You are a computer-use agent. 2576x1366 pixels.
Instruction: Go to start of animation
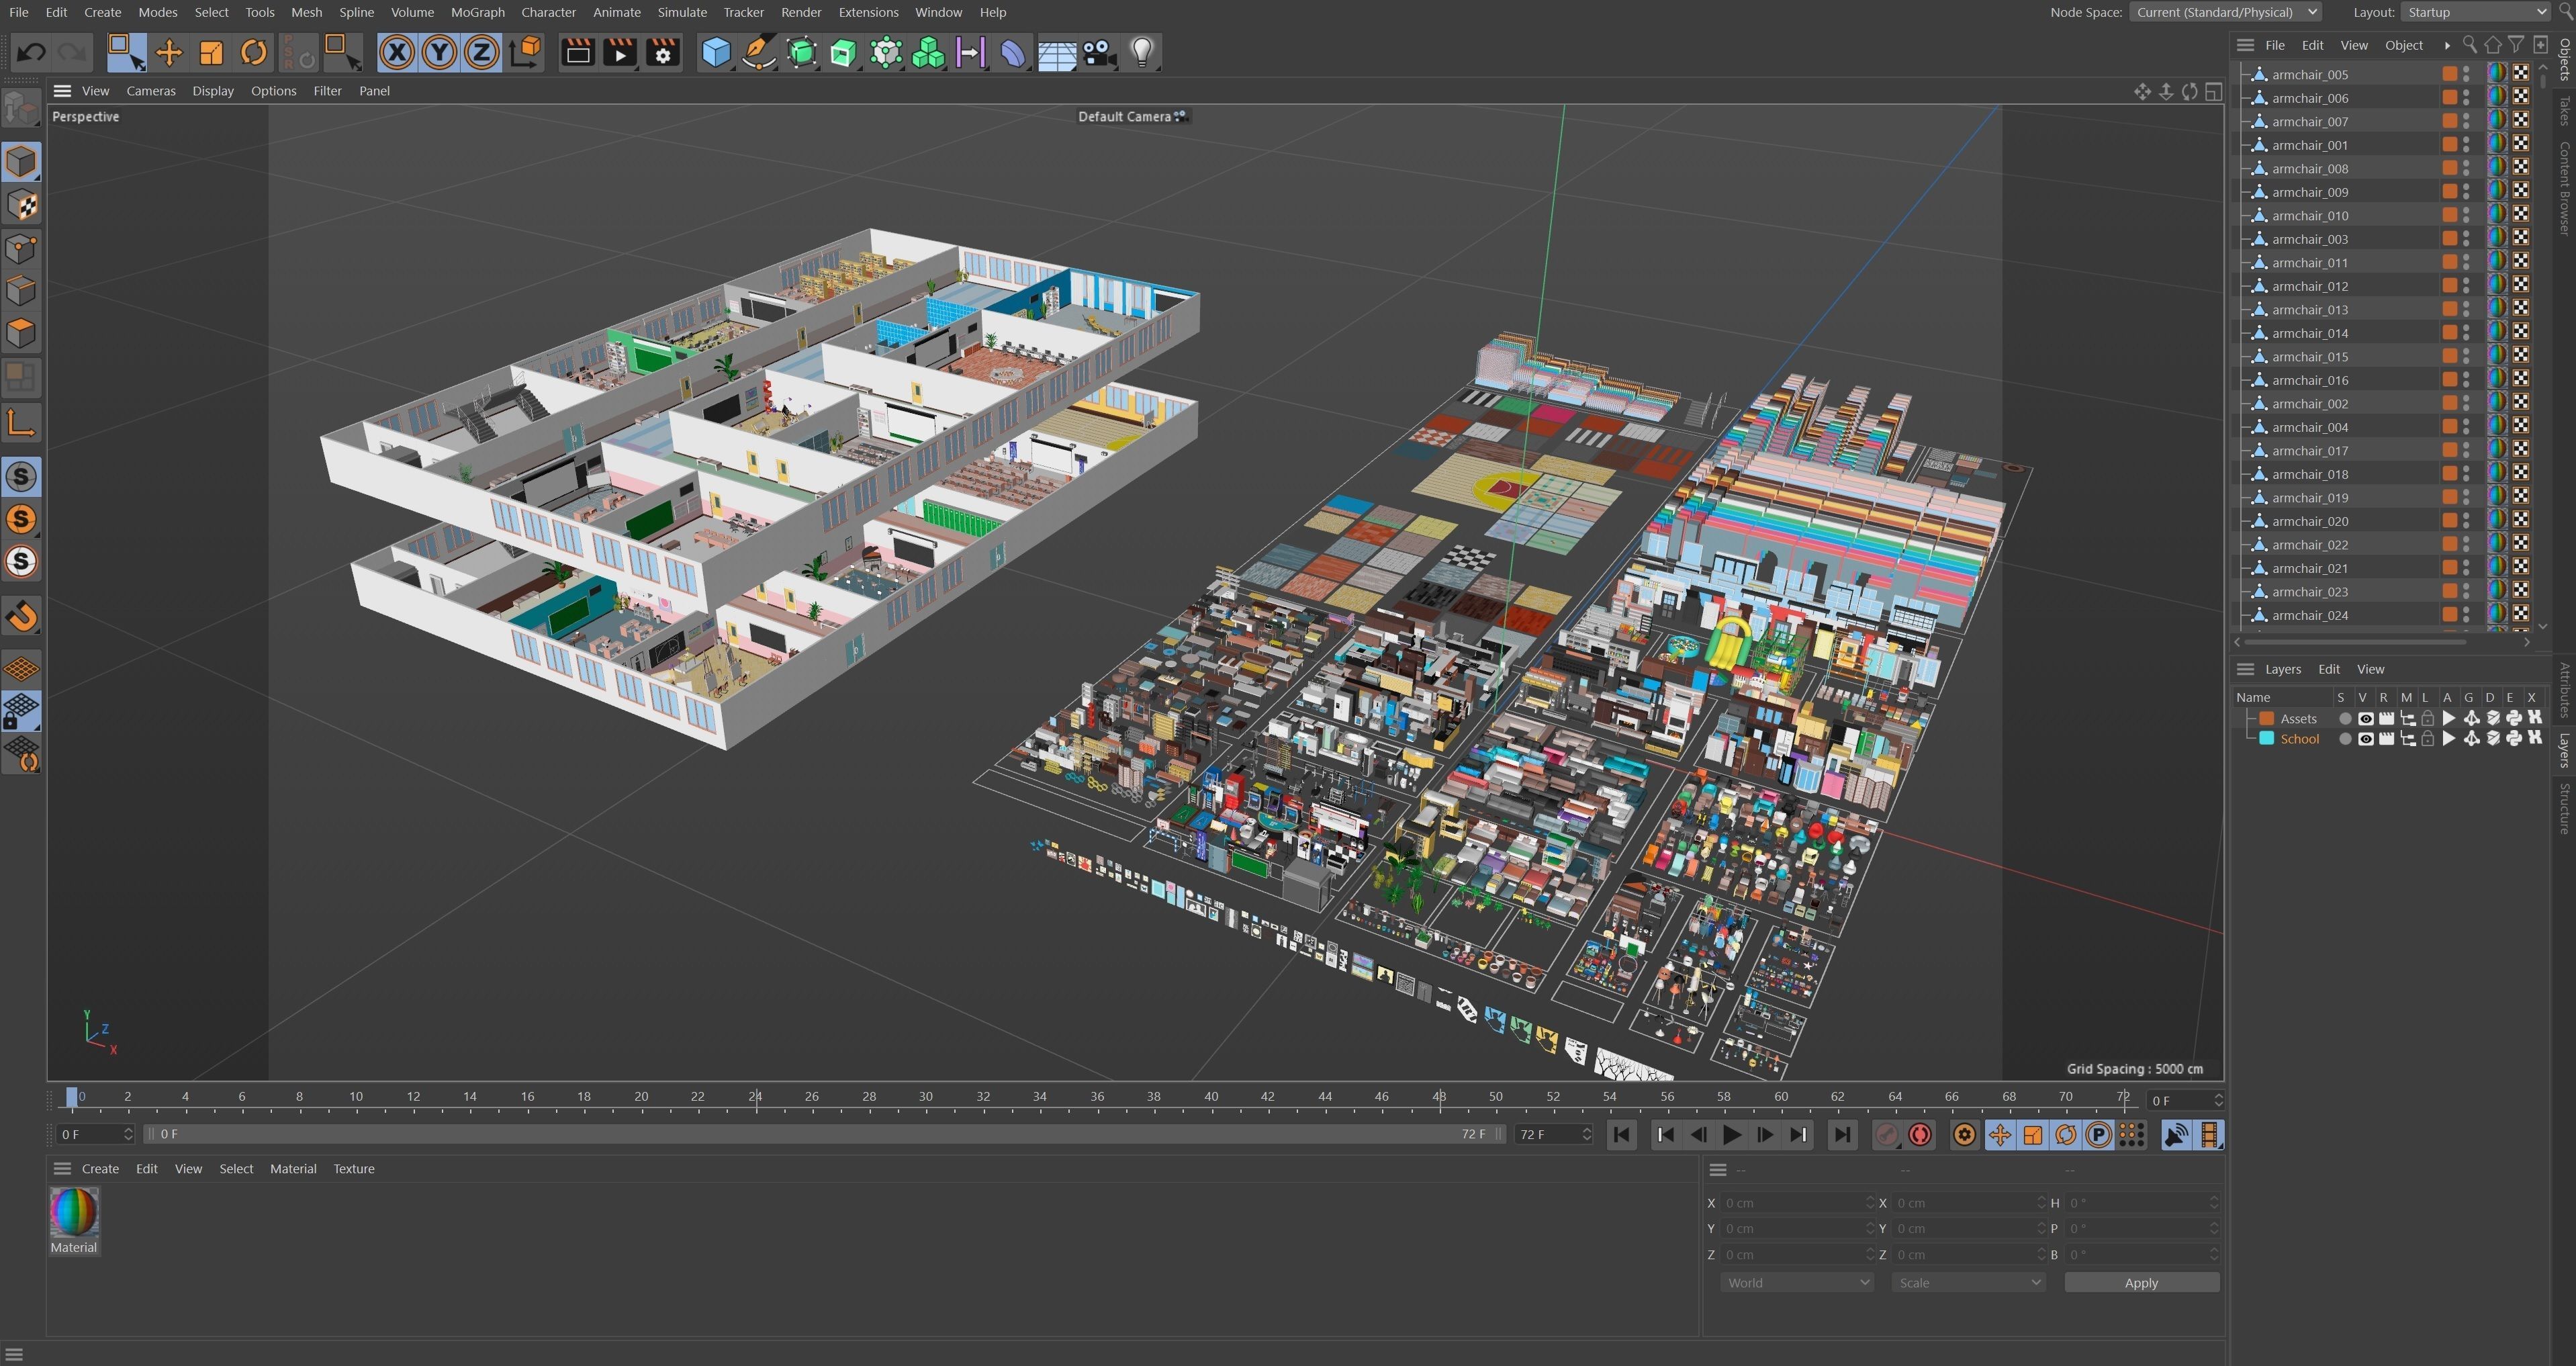[1622, 1135]
